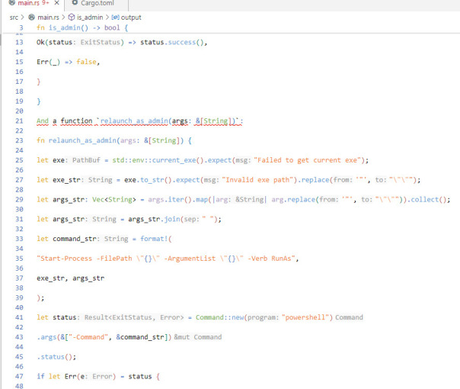This screenshot has height=389, width=460.
Task: Click current_exe() call on line 25
Action: click(177, 160)
